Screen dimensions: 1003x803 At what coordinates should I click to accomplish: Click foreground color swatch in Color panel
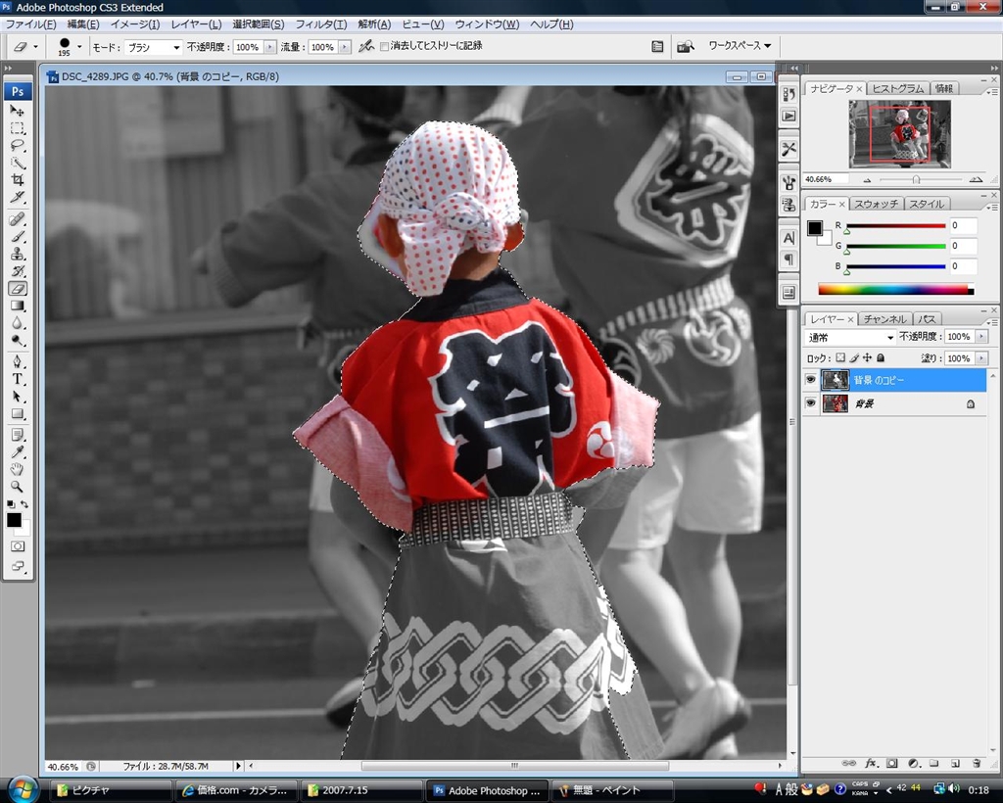point(814,227)
